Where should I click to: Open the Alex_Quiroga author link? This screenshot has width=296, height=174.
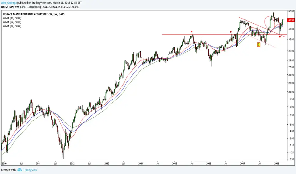pos(9,3)
